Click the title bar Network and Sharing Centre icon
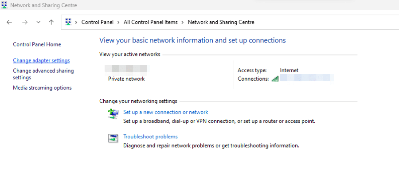The height and width of the screenshot is (184, 399). pyautogui.click(x=4, y=5)
